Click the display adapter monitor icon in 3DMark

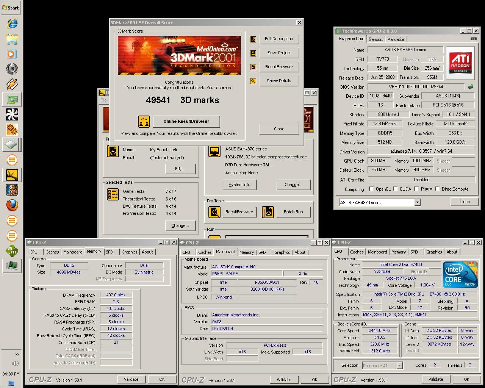[x=214, y=151]
